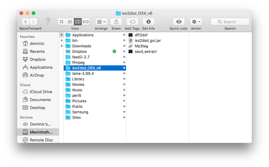Viewport: 269px width, 167px height.
Task: Open Desktop in the sidebar
Action: (38, 108)
